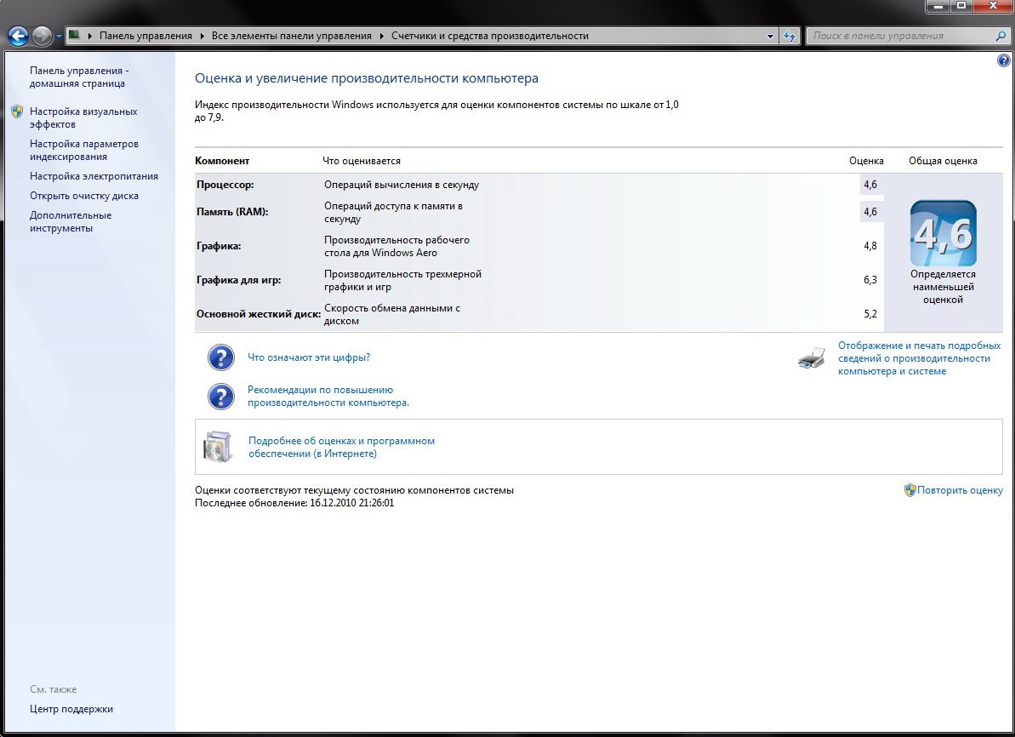Open help via blue question icon
Screen dimensions: 1015x737
pos(1003,61)
